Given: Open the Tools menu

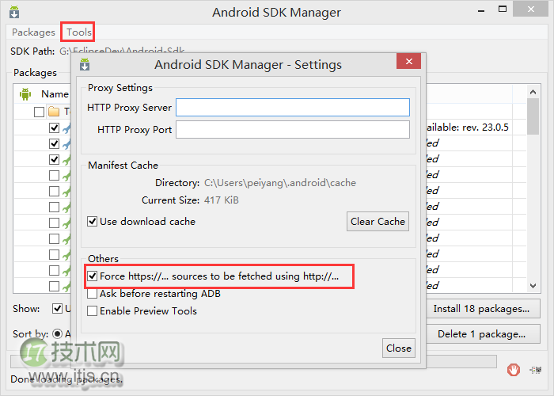Looking at the screenshot, I should coord(79,32).
